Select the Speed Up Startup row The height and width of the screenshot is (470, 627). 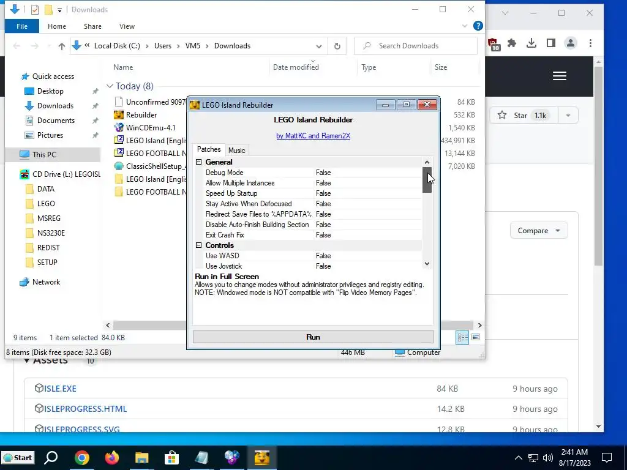click(x=313, y=193)
